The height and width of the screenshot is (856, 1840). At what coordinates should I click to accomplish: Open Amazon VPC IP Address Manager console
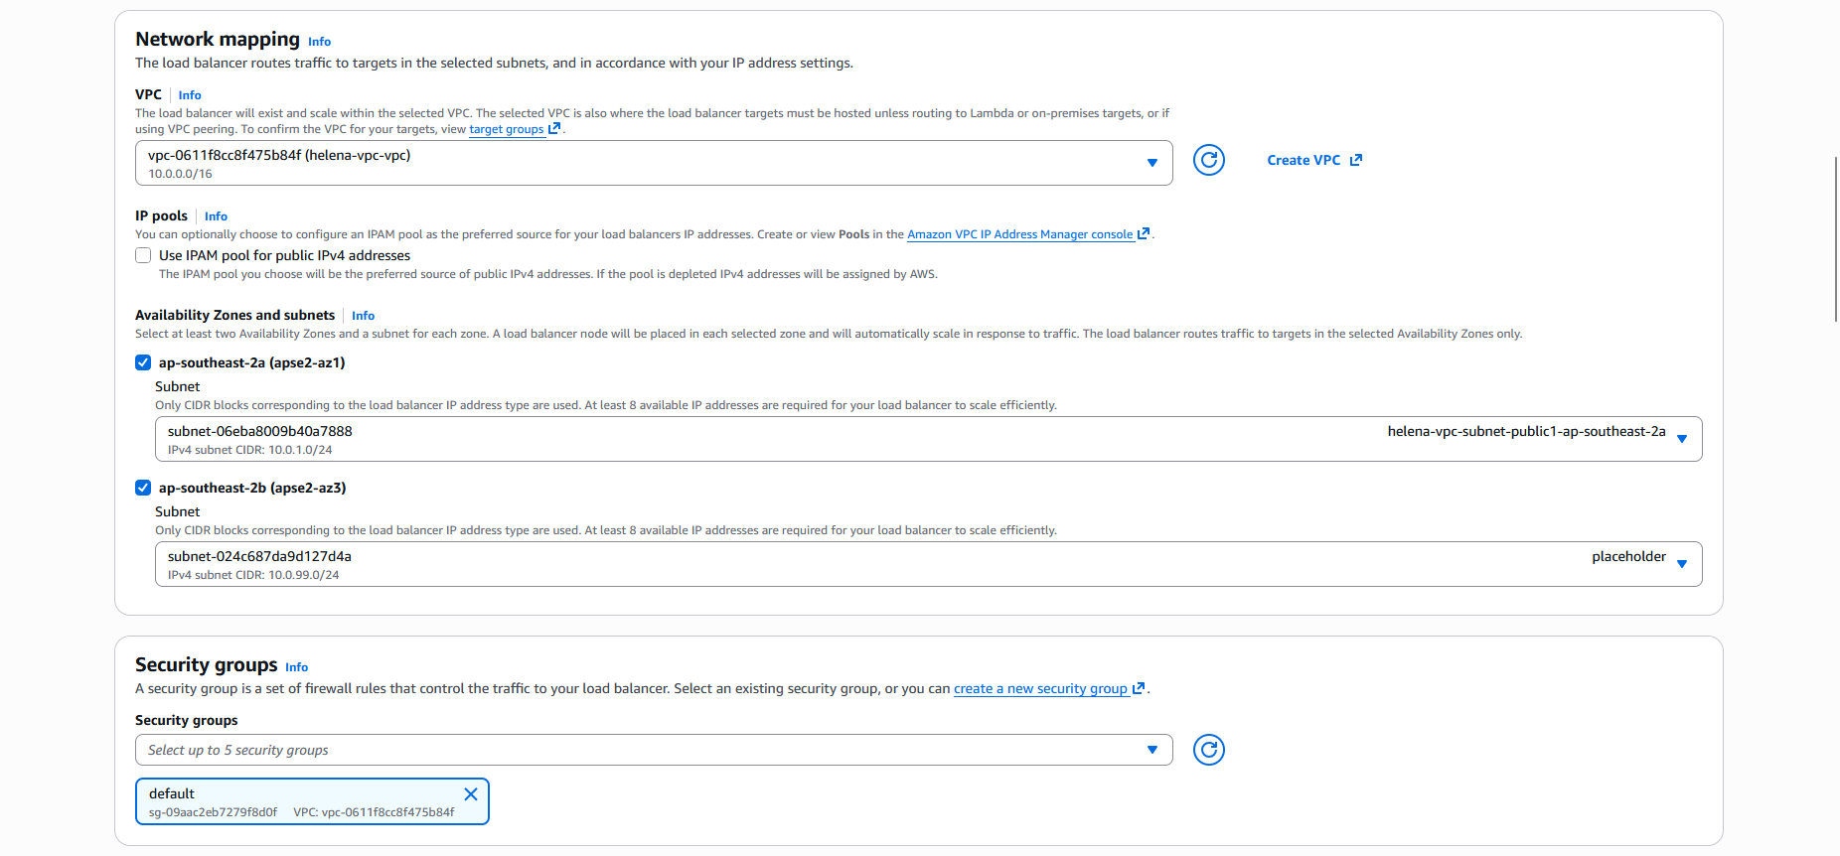pyautogui.click(x=1019, y=234)
